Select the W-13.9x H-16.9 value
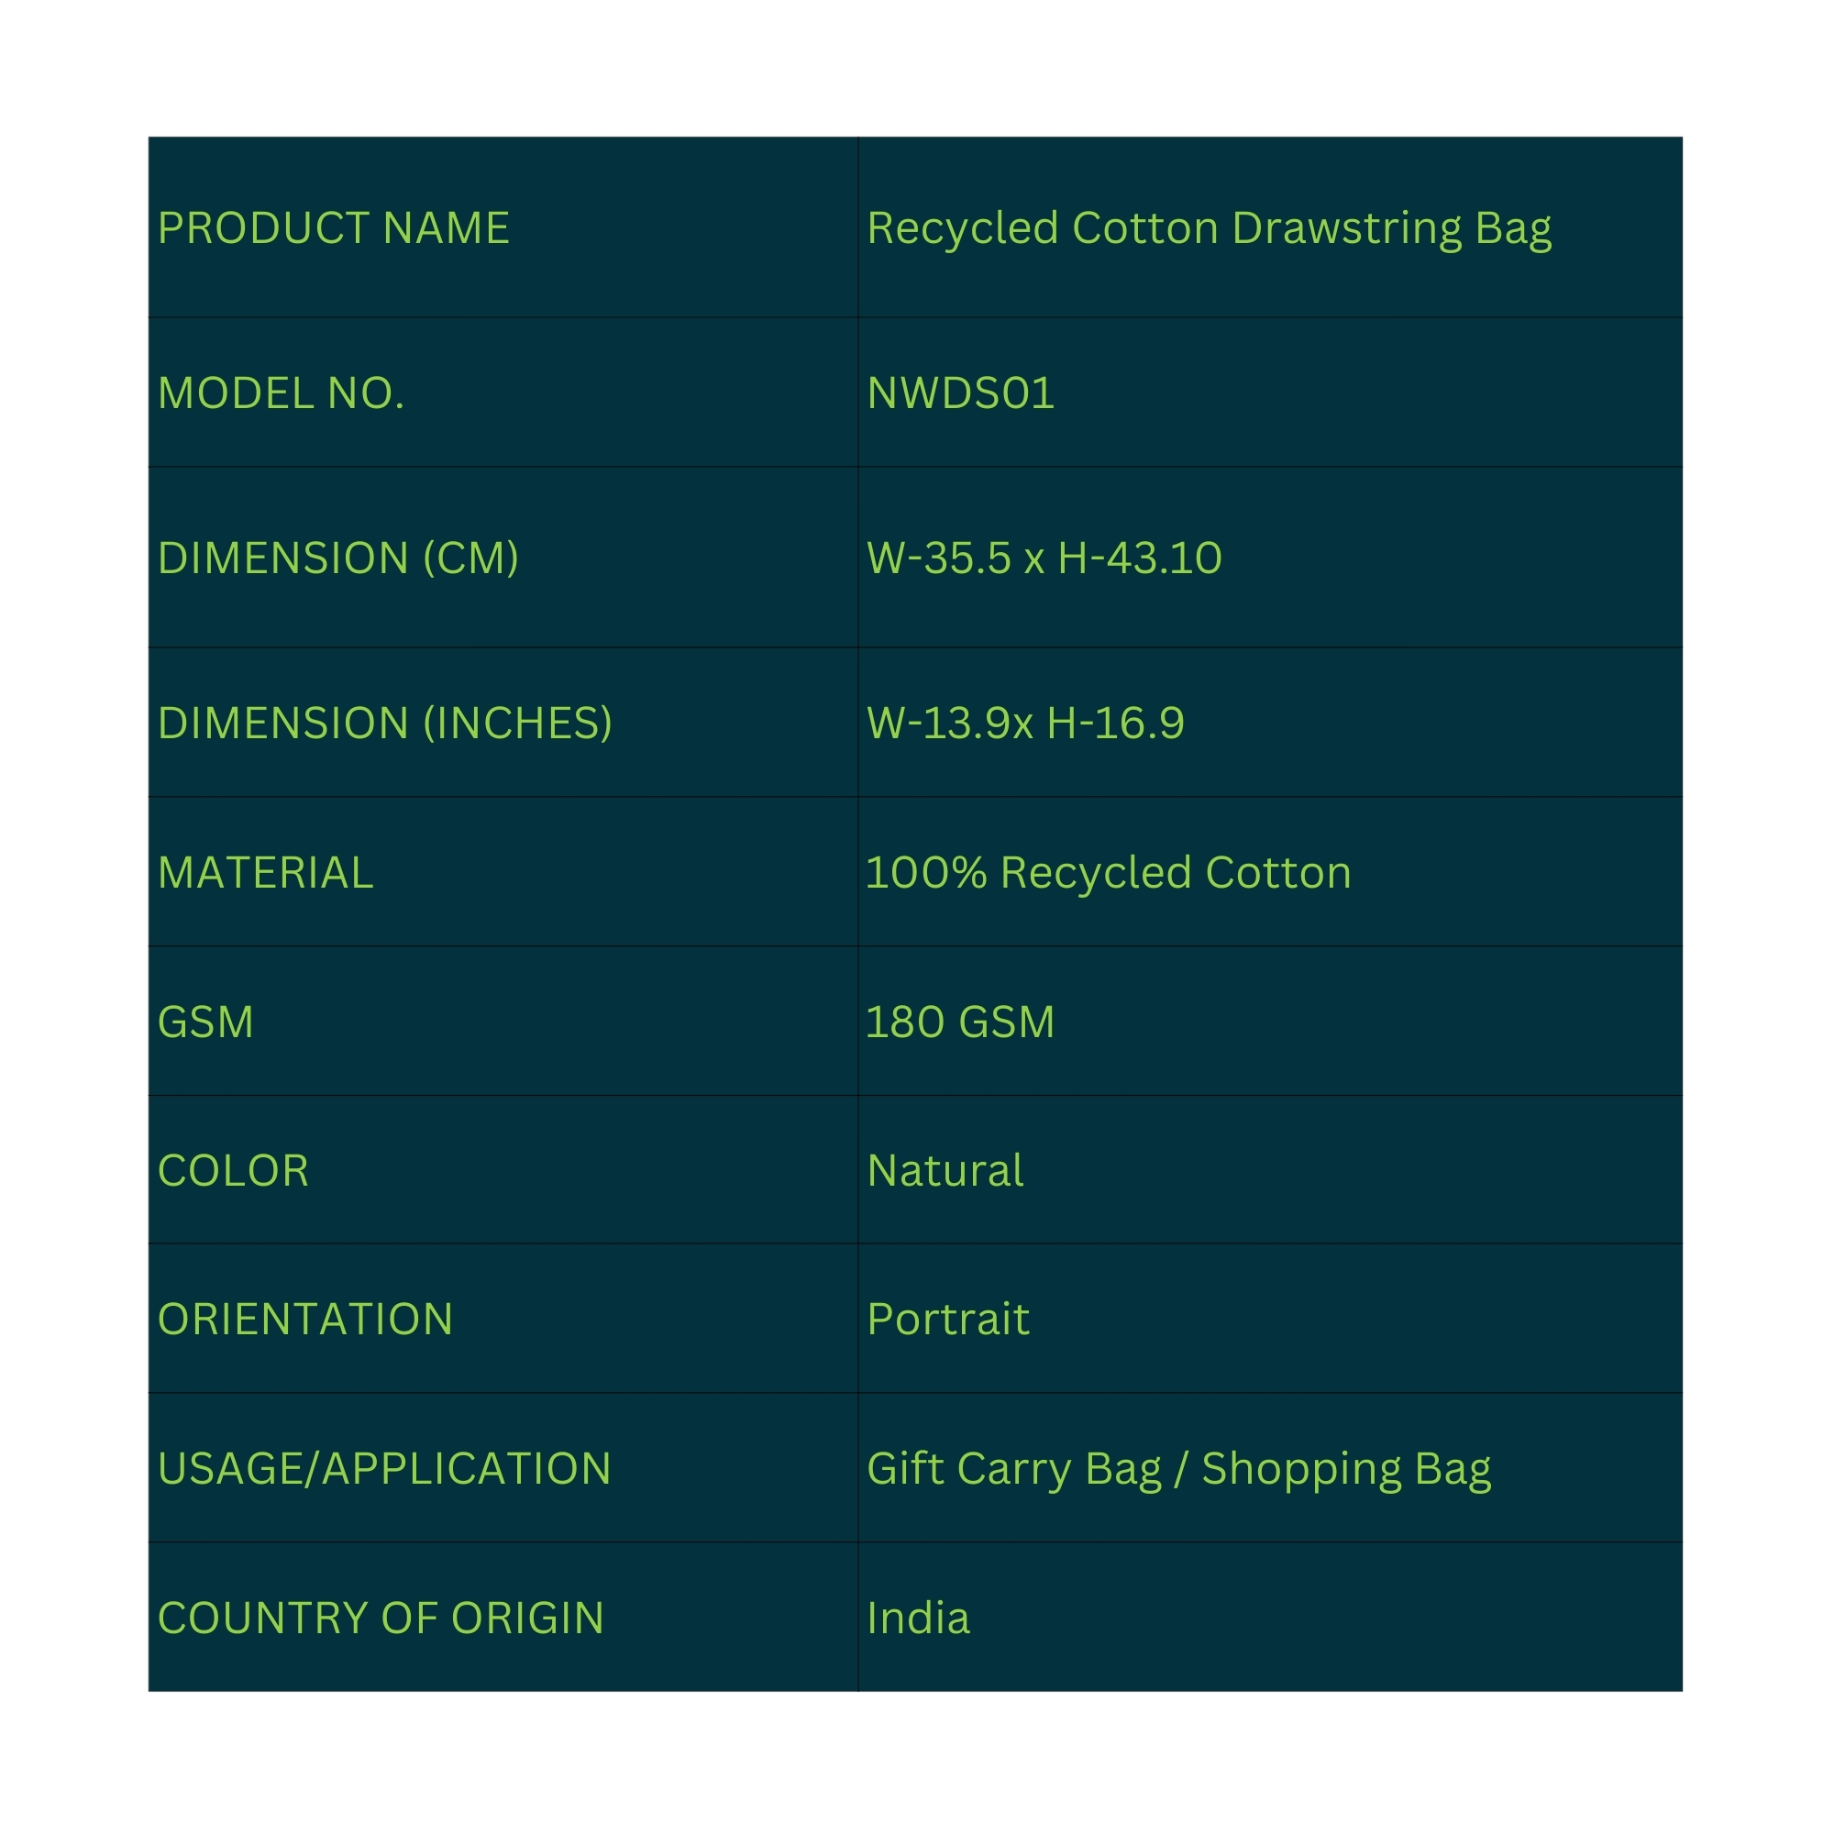The height and width of the screenshot is (1834, 1834). click(1024, 724)
